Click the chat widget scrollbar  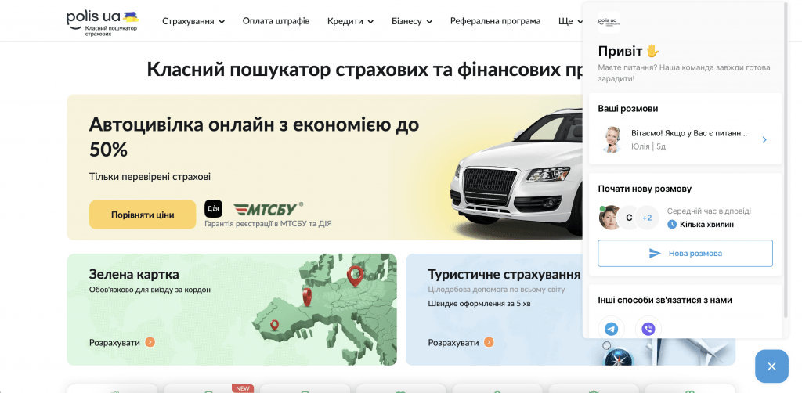[786, 160]
